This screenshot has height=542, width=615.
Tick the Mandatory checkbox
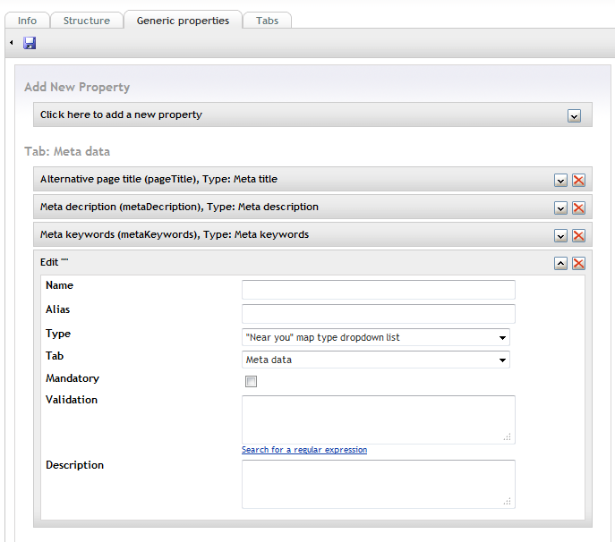click(x=251, y=381)
